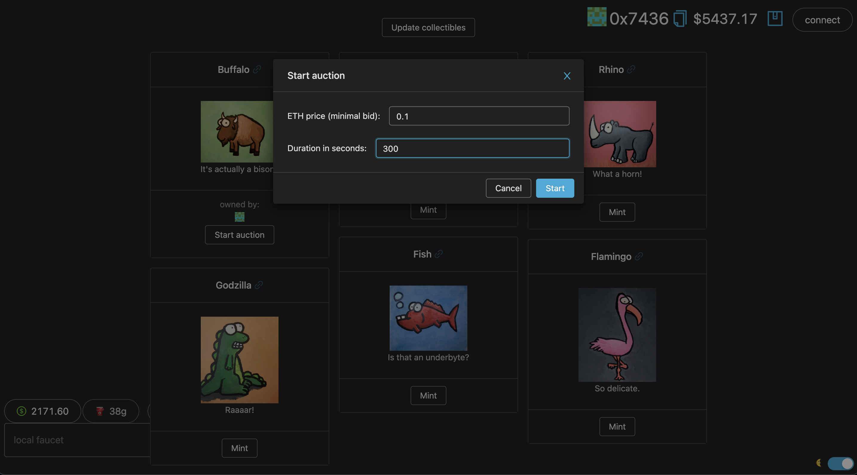Viewport: 857px width, 475px height.
Task: Click the link icon beside Buffalo title
Action: (x=257, y=70)
